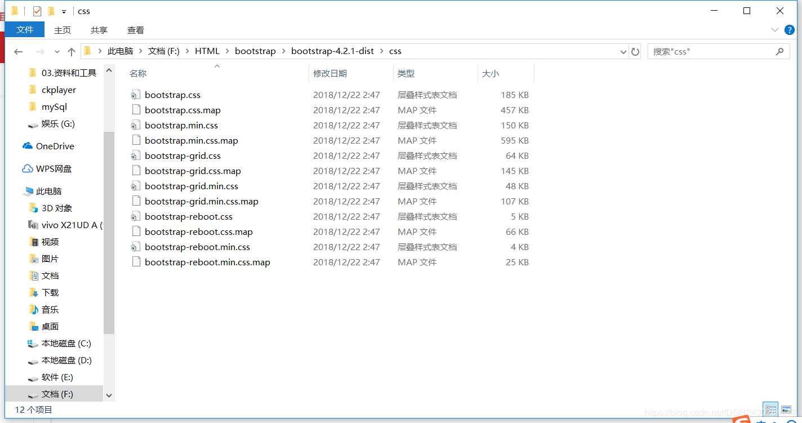Viewport: 802px width, 423px height.
Task: Open address bar history dropdown
Action: (x=623, y=51)
